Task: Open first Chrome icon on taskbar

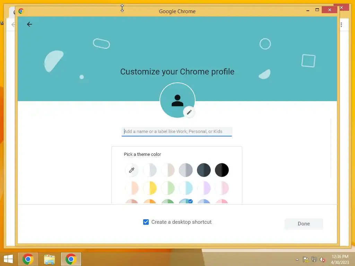Action: [28, 259]
